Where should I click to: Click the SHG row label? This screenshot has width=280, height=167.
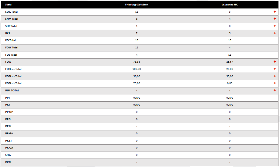point(8,155)
